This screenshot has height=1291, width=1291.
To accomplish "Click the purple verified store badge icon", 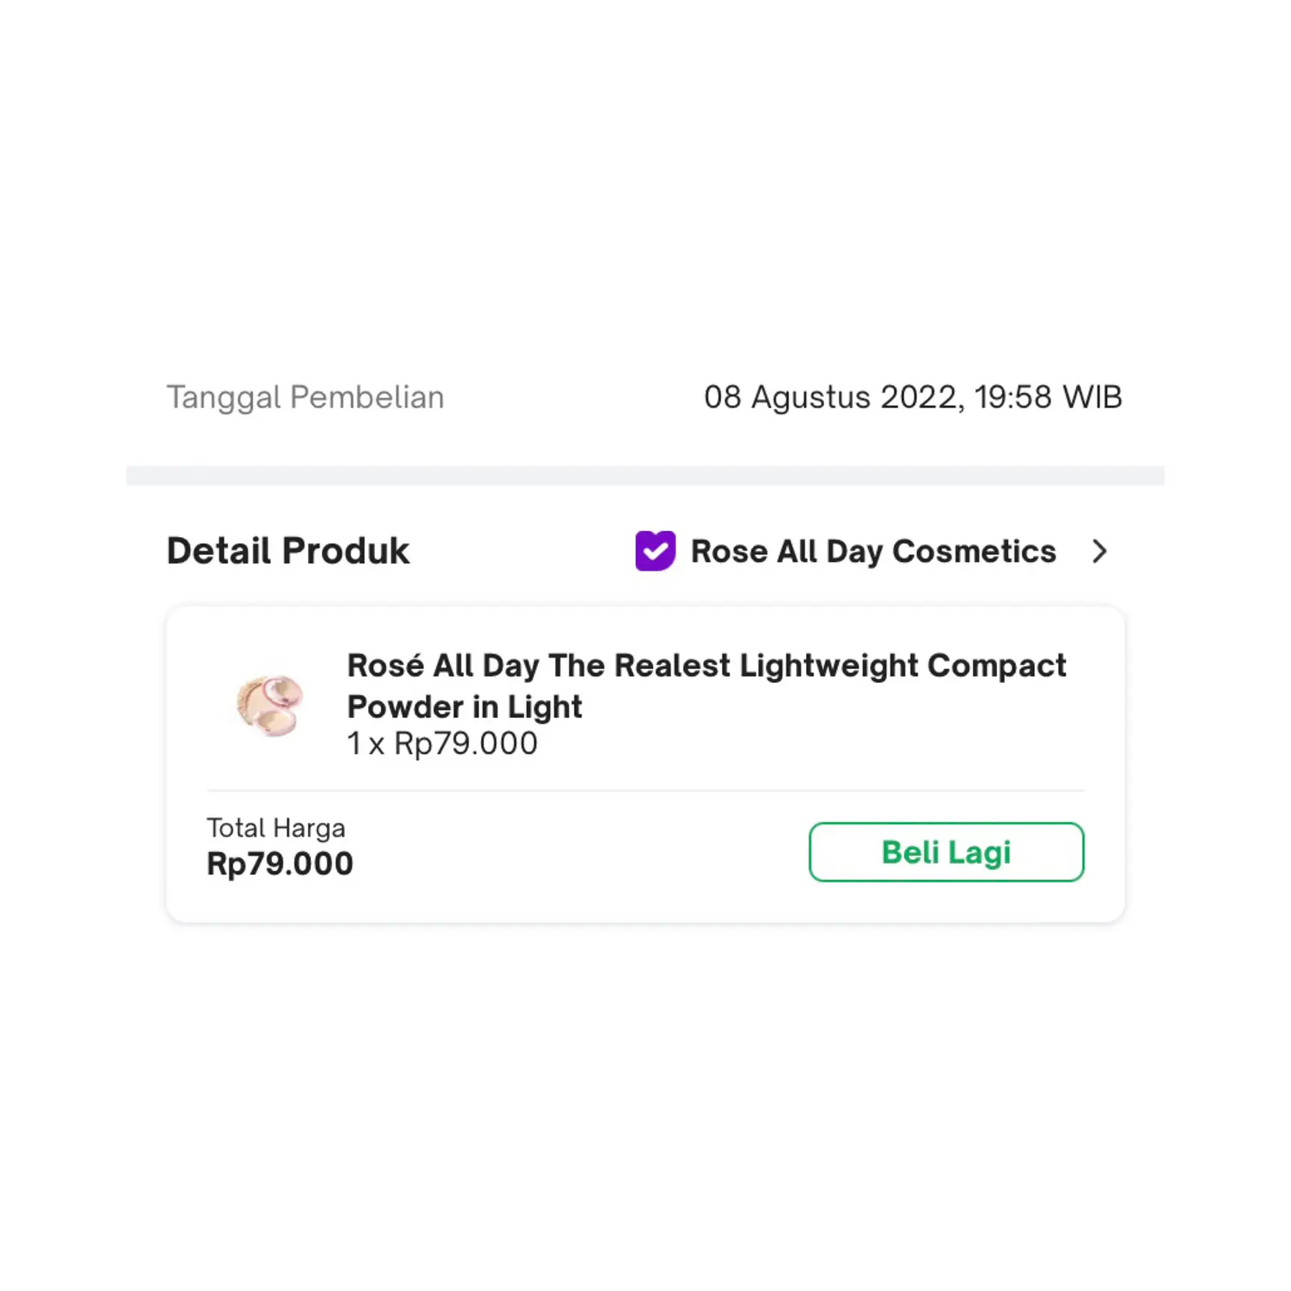I will pyautogui.click(x=655, y=551).
